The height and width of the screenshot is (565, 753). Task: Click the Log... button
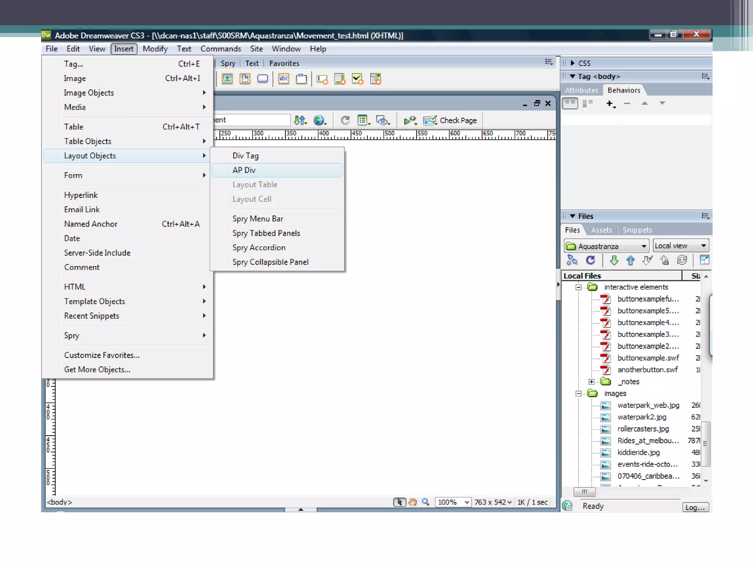pos(695,507)
